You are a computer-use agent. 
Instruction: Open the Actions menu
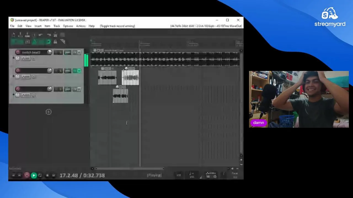81,26
